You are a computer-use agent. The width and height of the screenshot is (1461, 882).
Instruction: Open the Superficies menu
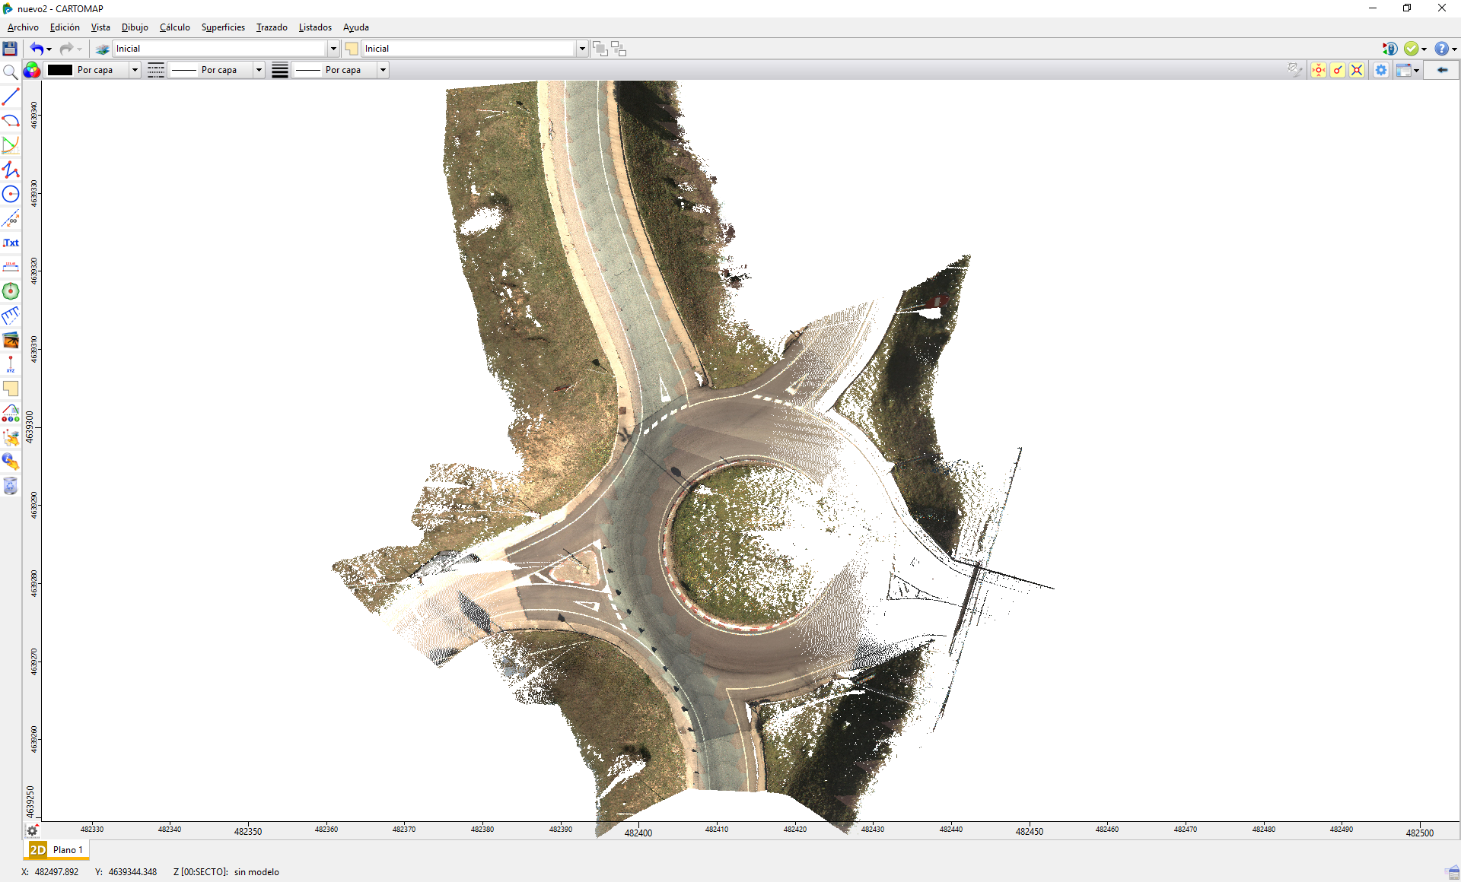[x=223, y=27]
